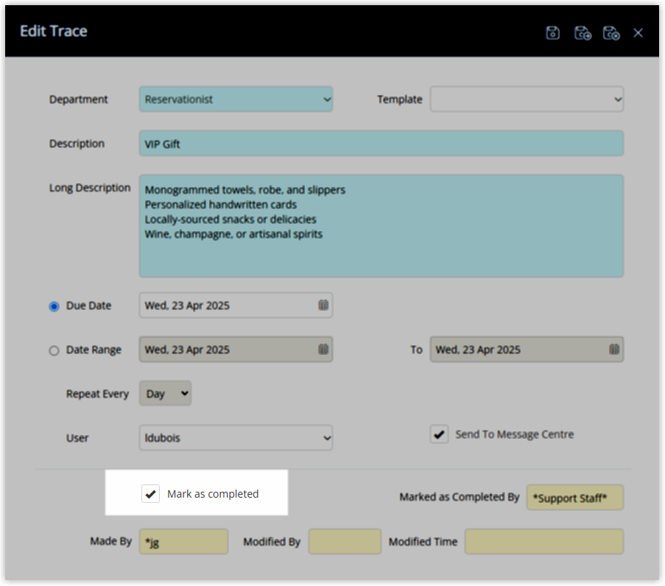
Task: Click the Made By field showing *jg
Action: click(x=183, y=542)
